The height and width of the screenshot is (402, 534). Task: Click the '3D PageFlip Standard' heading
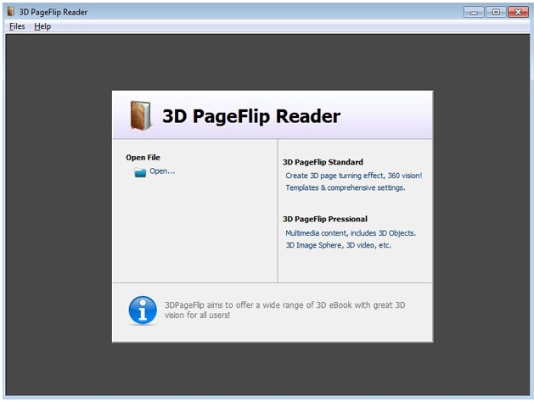[323, 162]
